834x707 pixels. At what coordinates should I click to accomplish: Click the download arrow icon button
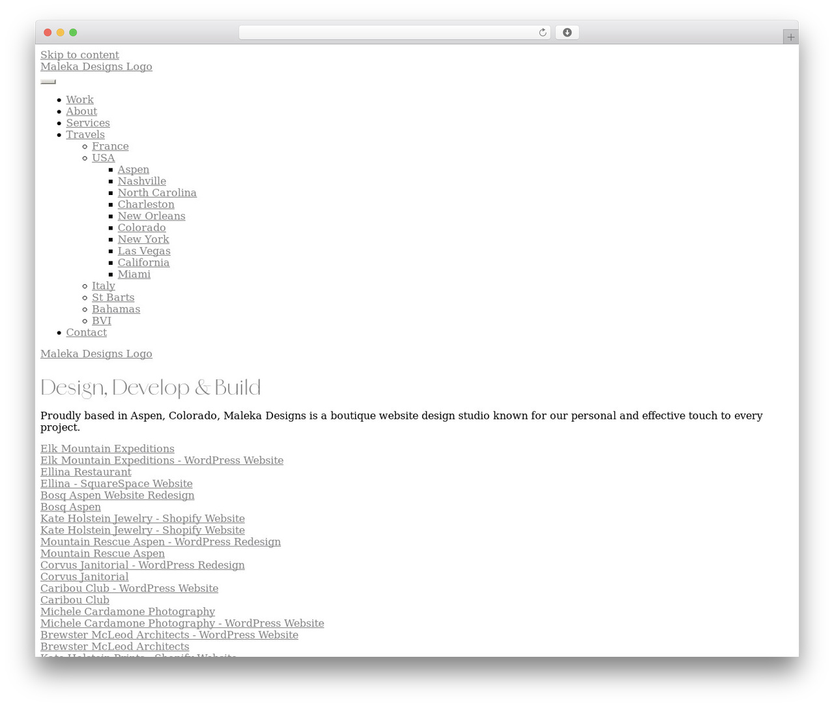pyautogui.click(x=567, y=33)
